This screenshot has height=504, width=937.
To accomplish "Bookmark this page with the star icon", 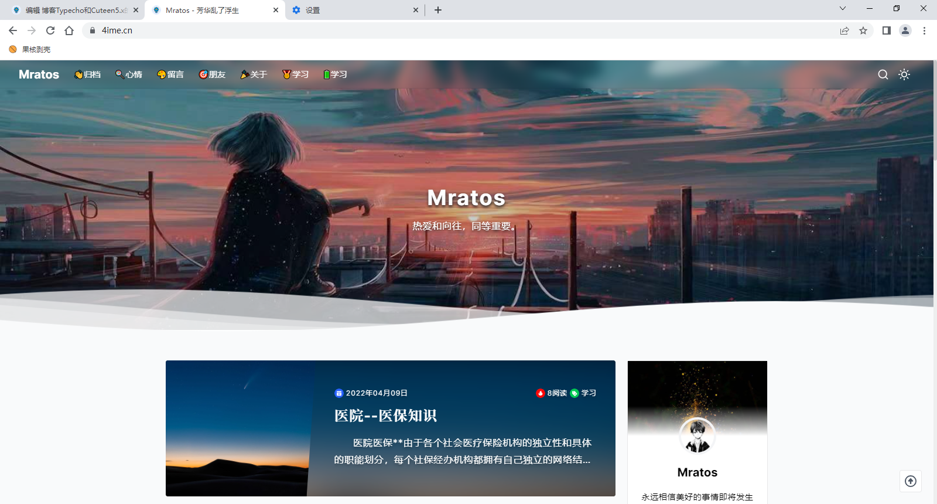I will point(863,30).
